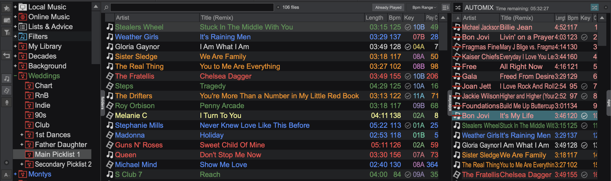
Task: Expand the Secondary Picklist 2 folder
Action: tap(22, 164)
